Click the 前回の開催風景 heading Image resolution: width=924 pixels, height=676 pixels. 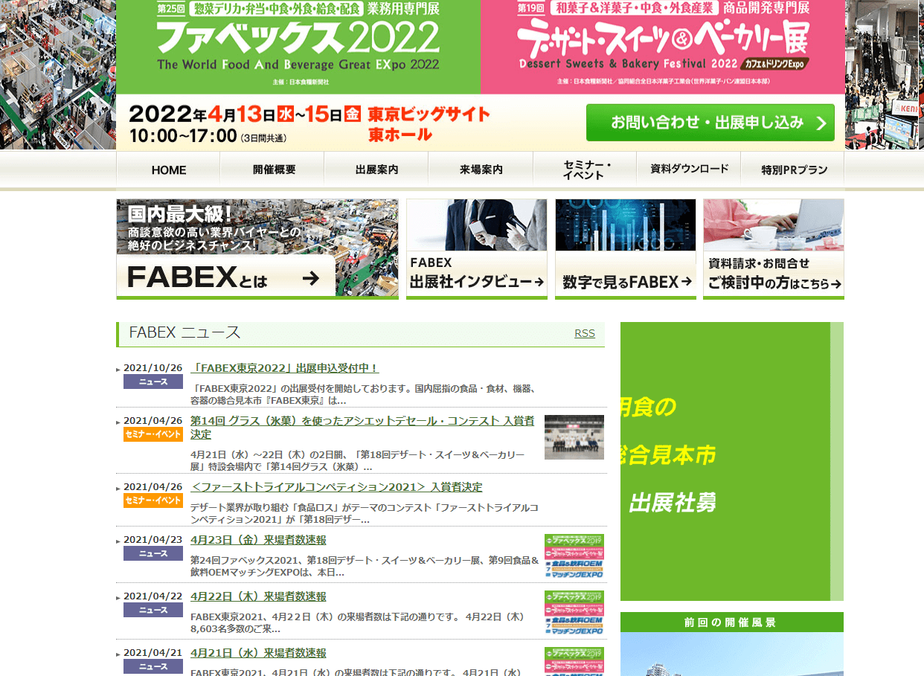pos(732,622)
